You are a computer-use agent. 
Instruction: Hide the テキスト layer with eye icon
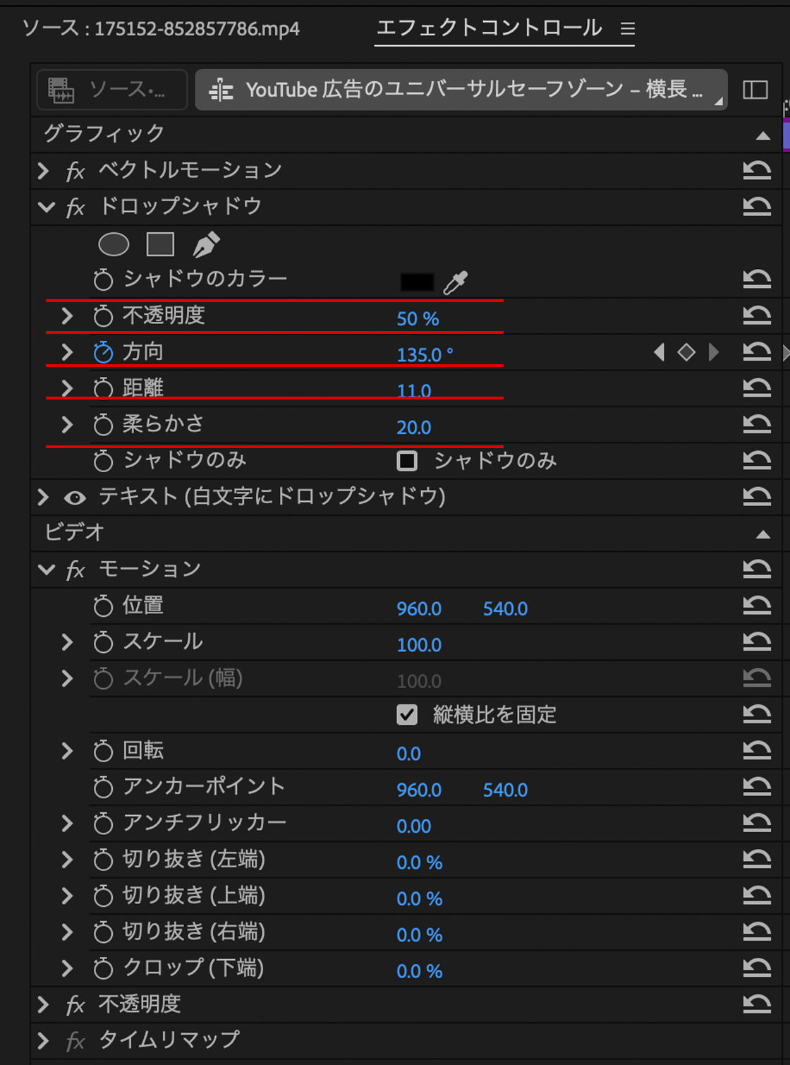pyautogui.click(x=75, y=498)
